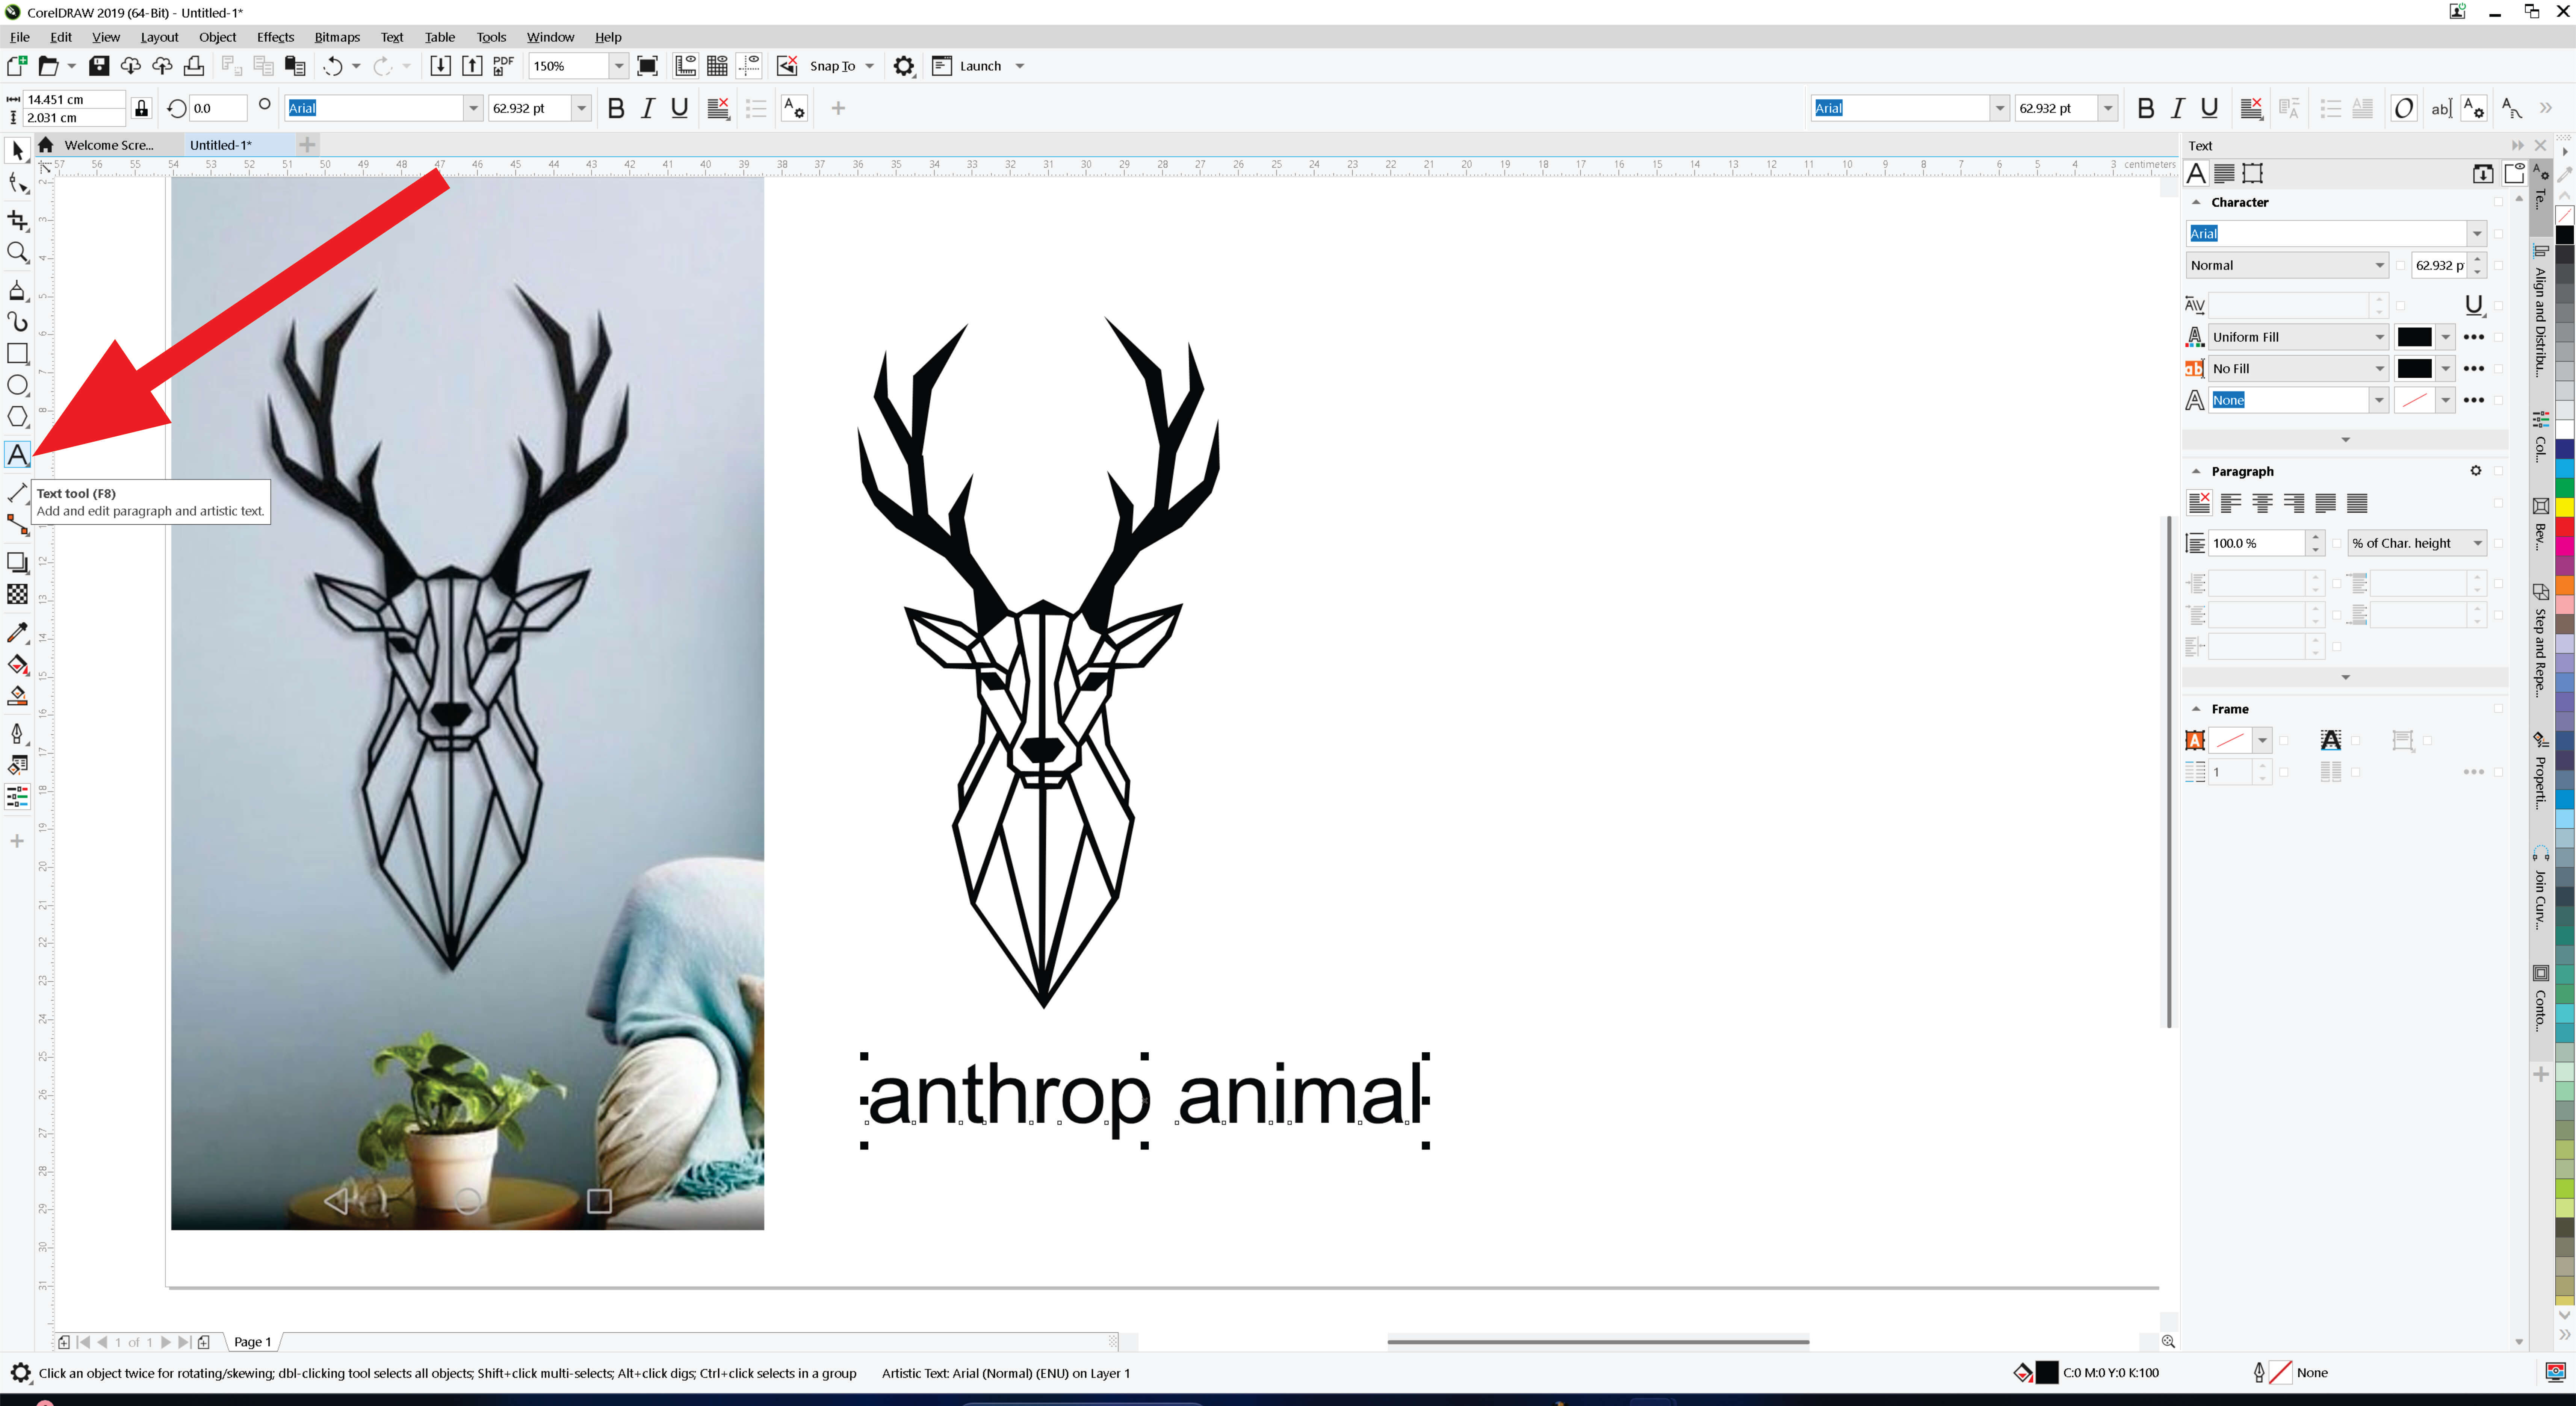This screenshot has width=2576, height=1406.
Task: Open the Options gear in toolbar
Action: 904,66
